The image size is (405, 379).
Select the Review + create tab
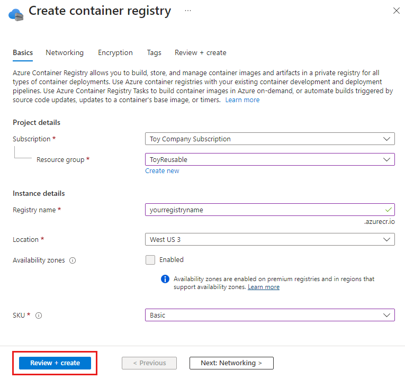pyautogui.click(x=201, y=52)
